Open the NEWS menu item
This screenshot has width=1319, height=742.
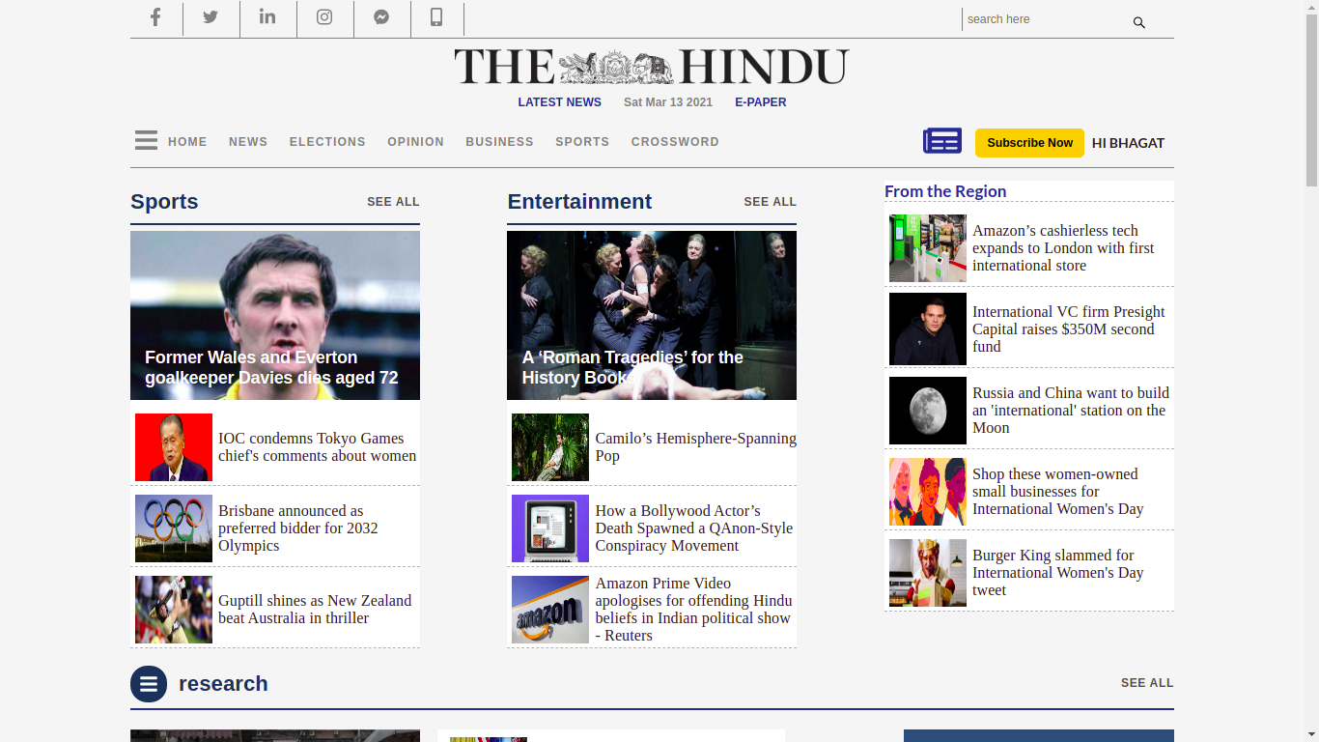pos(248,142)
